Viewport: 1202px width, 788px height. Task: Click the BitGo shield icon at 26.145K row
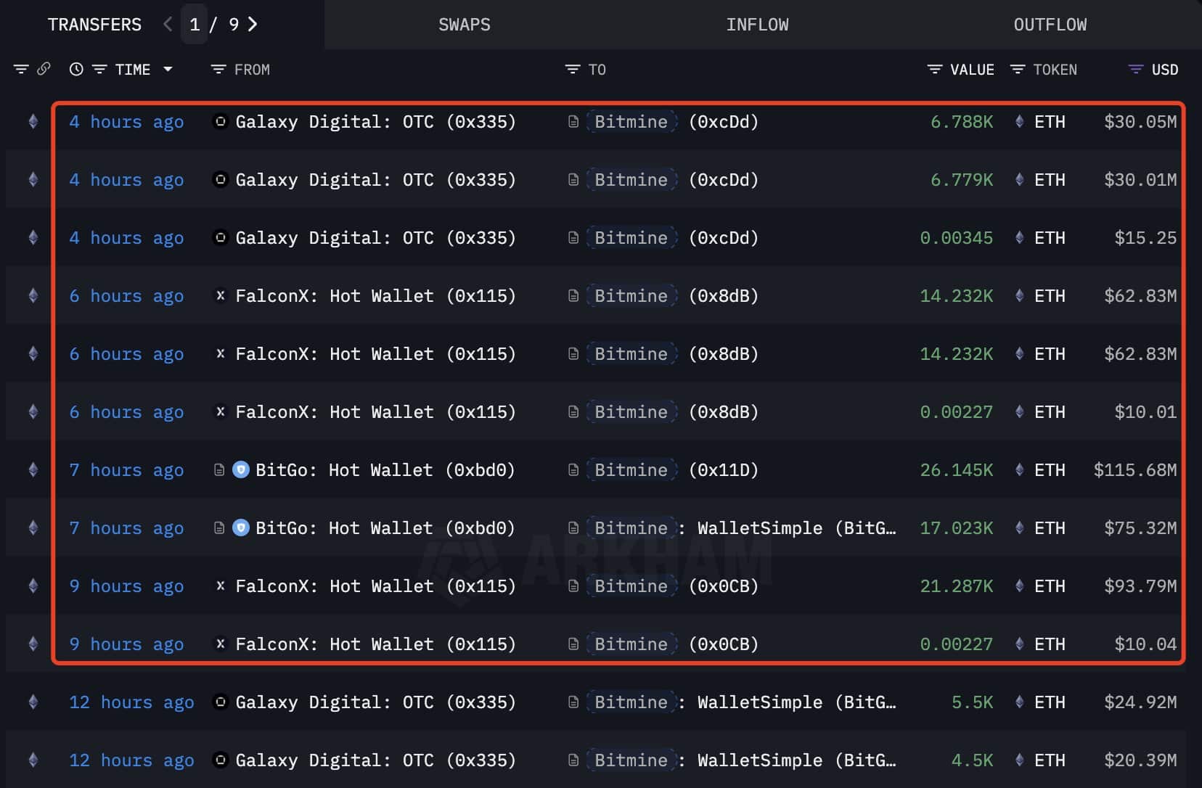[x=241, y=469]
